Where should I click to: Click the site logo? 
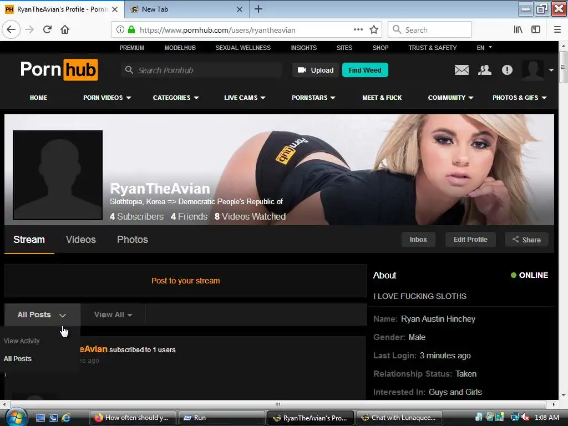point(59,69)
